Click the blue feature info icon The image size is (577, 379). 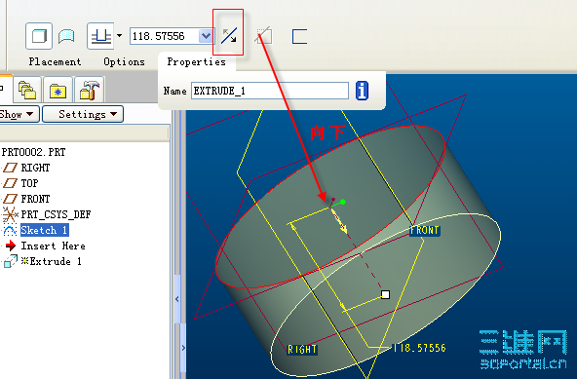[363, 91]
